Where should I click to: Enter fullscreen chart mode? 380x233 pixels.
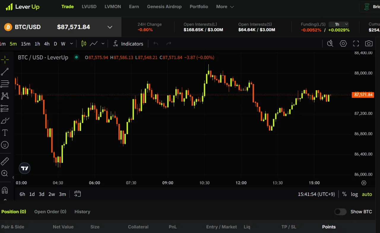tap(356, 44)
